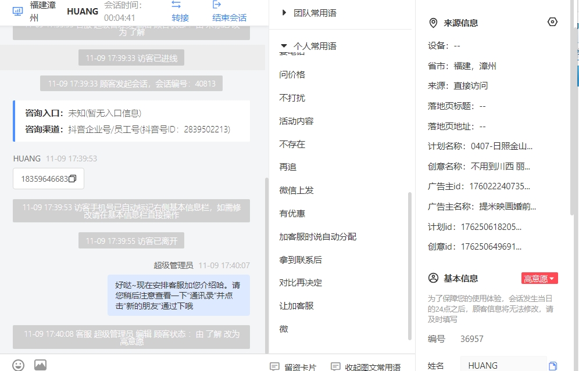Click the 转接 transfer arrows icon
Screen dimensions: 579x371
[176, 5]
